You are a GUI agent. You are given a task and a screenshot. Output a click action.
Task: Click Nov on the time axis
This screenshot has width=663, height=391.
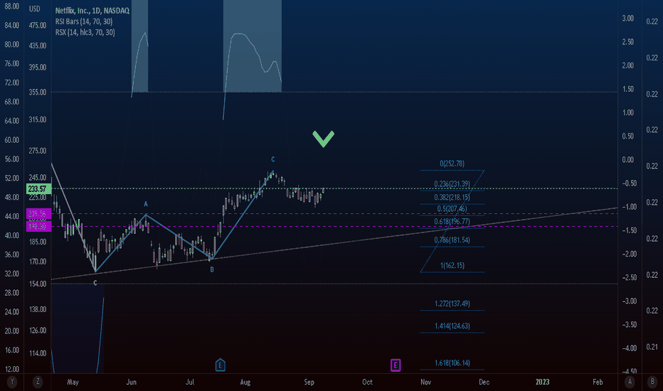pyautogui.click(x=425, y=382)
